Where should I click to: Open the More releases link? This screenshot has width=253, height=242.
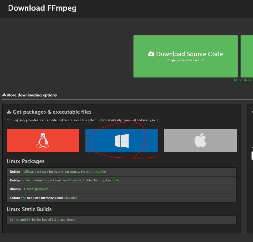click(244, 80)
